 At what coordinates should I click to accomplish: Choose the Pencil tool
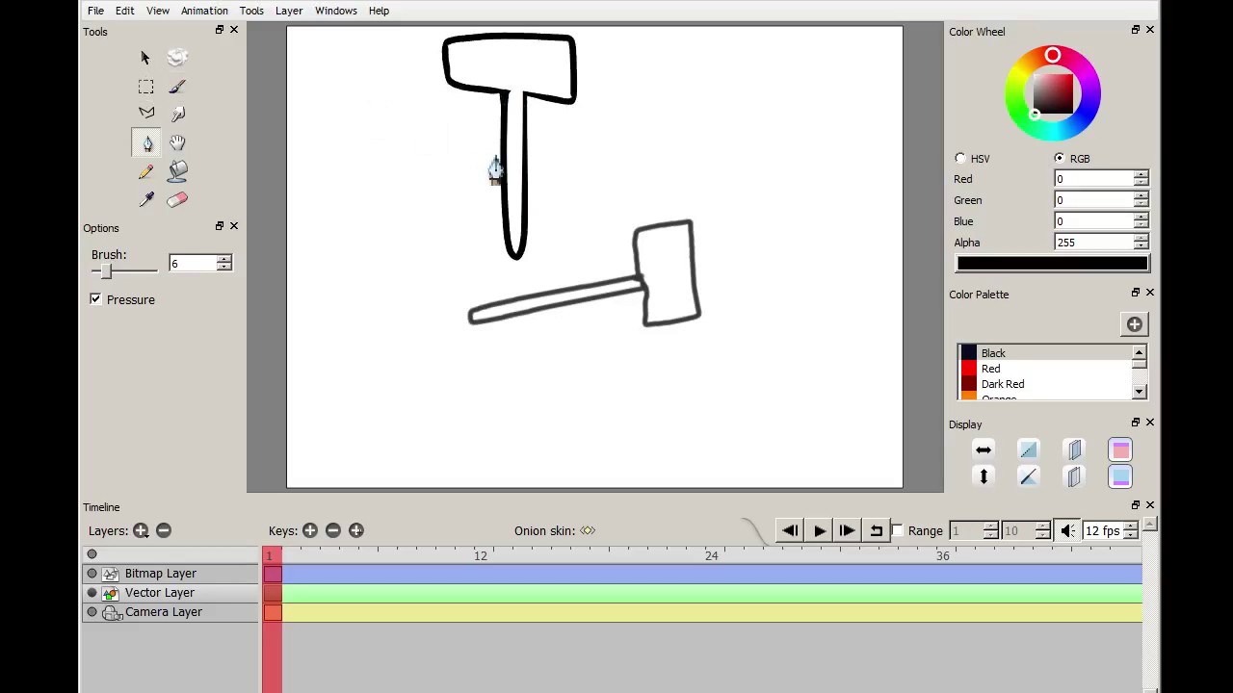pos(145,172)
